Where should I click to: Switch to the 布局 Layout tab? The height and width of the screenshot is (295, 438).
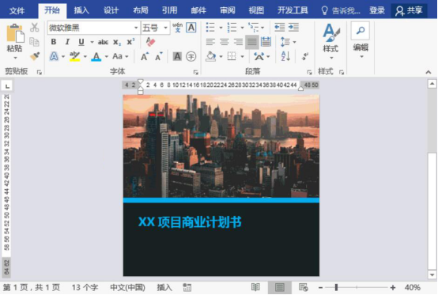(141, 10)
